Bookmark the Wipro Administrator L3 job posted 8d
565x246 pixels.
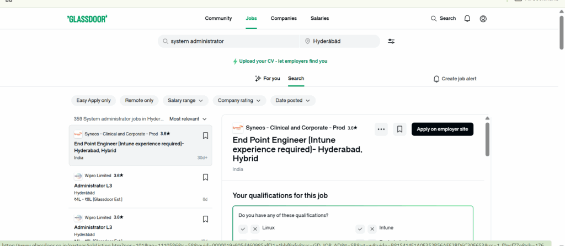tap(205, 177)
